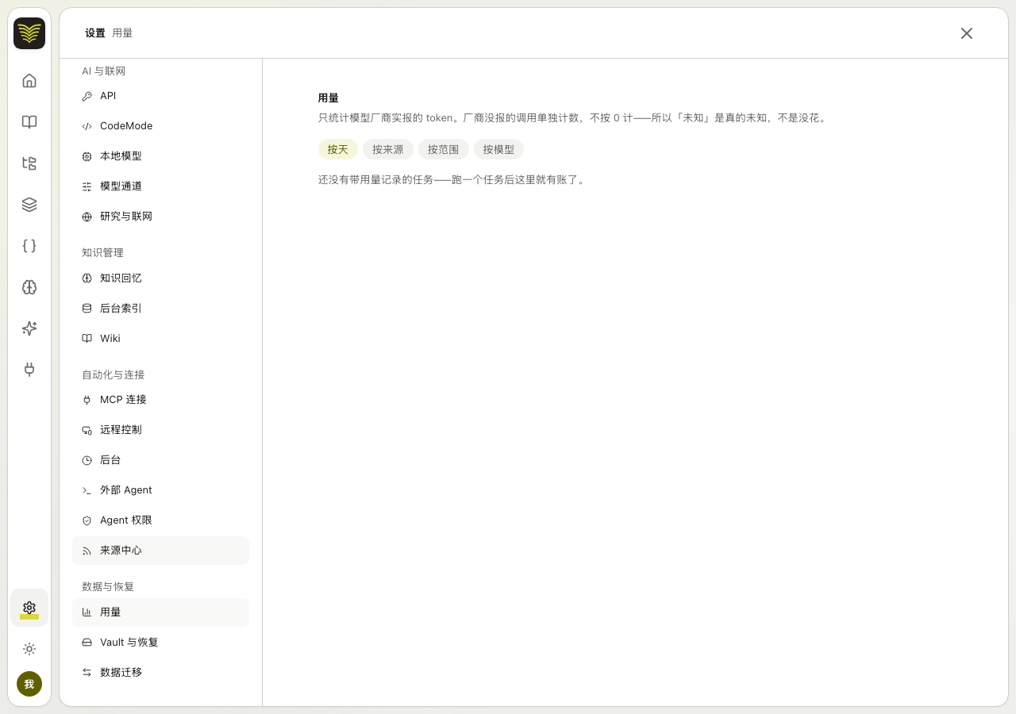Select 用量 in the sidebar
The image size is (1016, 714).
pos(160,612)
